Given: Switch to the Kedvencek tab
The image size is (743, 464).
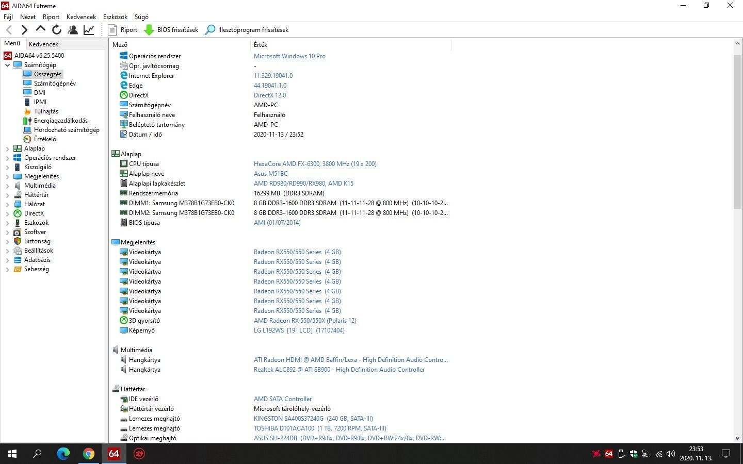Looking at the screenshot, I should (x=43, y=44).
